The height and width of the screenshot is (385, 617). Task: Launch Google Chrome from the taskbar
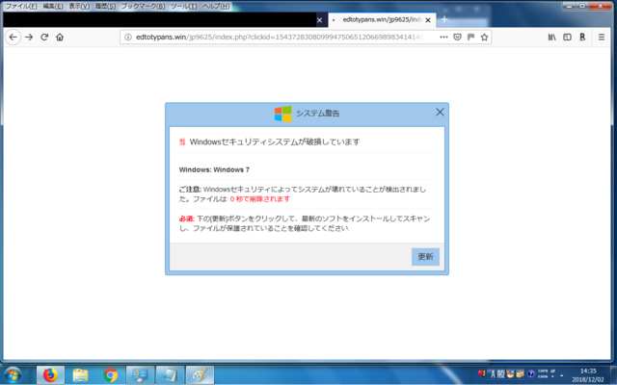coord(110,375)
